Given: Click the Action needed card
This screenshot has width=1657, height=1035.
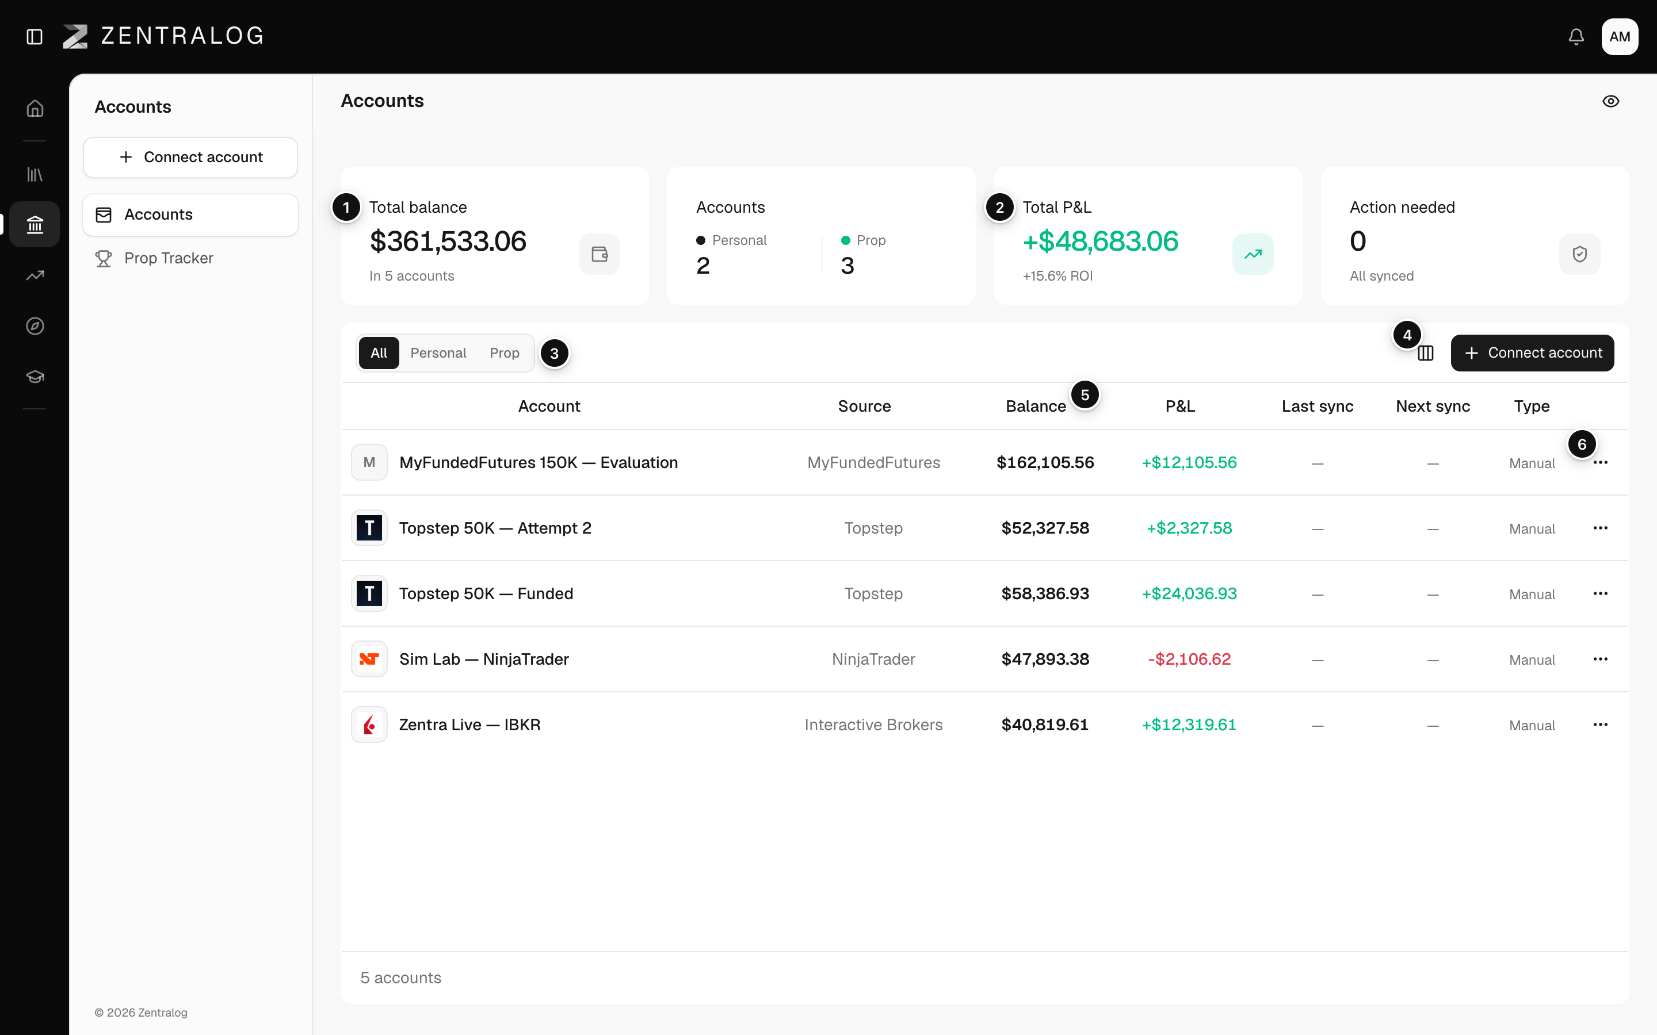Looking at the screenshot, I should tap(1474, 236).
